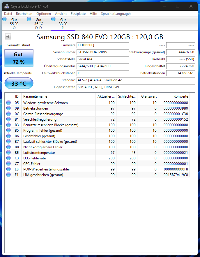Screen dimensions: 200x257
Task: Click status orb for Programmfehler (gesamt)
Action: click(x=8, y=131)
